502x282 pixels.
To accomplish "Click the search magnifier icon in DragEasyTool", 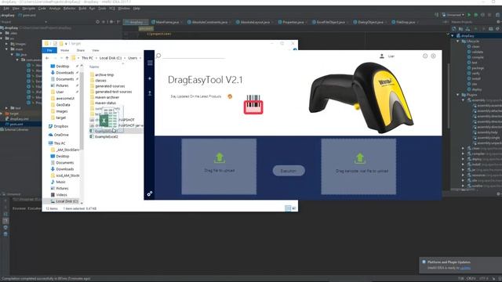I will click(x=158, y=56).
